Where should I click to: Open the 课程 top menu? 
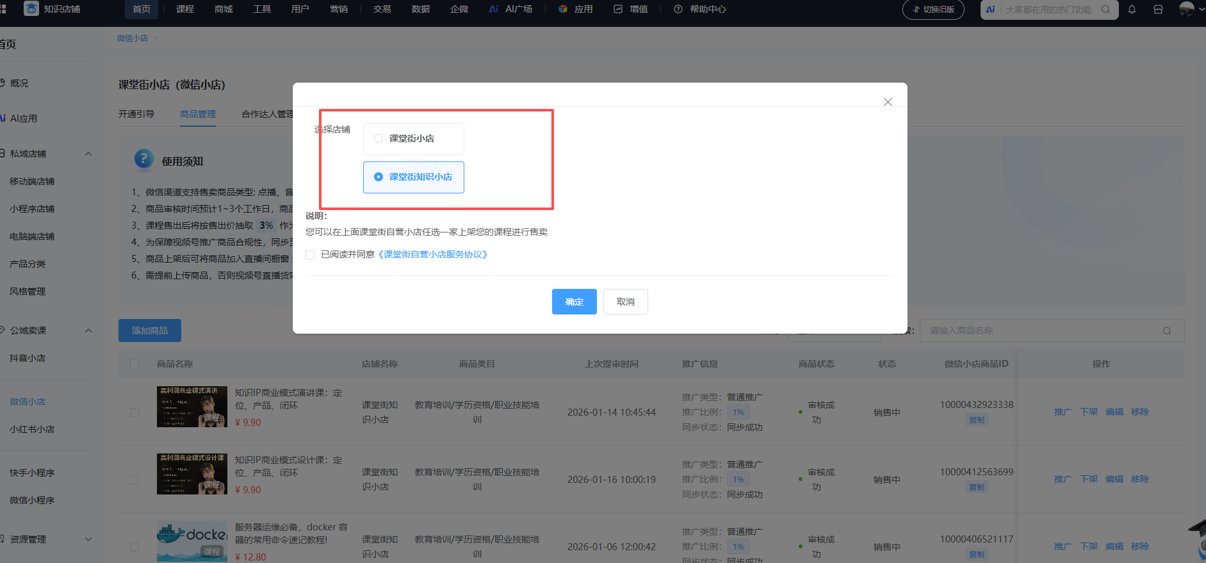click(185, 9)
